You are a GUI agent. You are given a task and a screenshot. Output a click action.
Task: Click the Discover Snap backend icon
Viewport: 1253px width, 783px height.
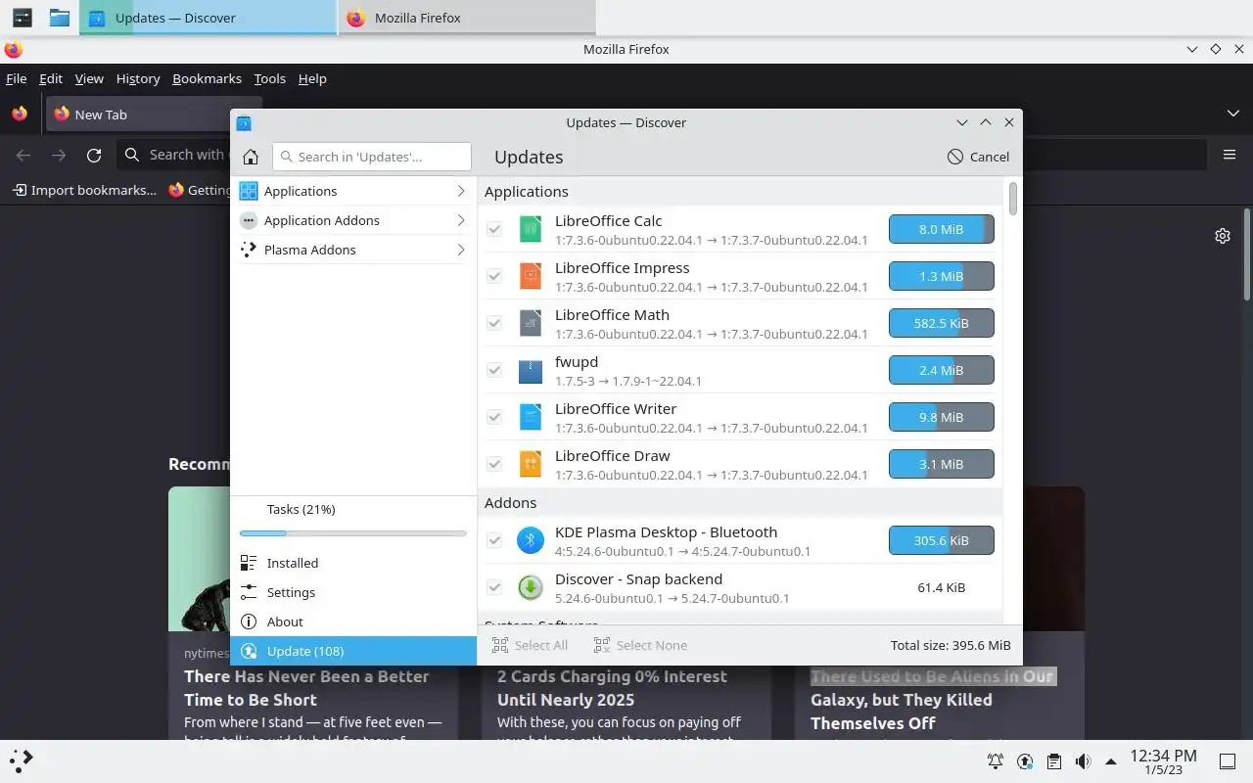point(530,588)
